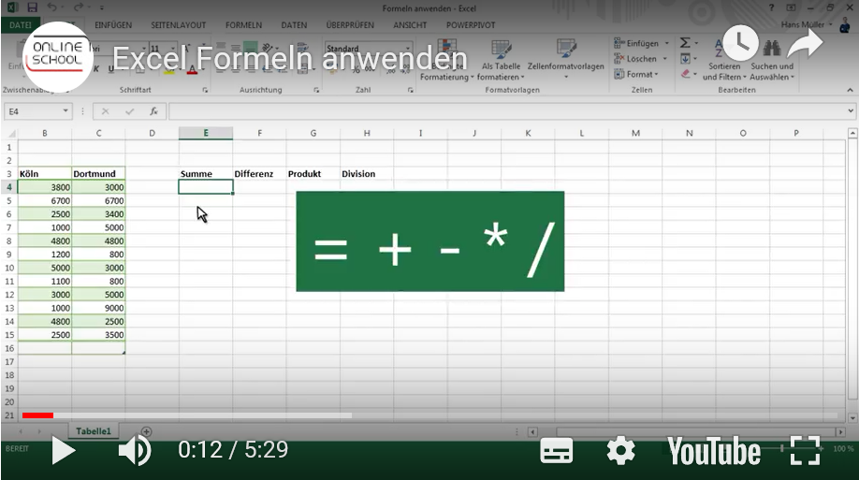The width and height of the screenshot is (859, 480).
Task: Open Format cells dropdown
Action: point(636,74)
